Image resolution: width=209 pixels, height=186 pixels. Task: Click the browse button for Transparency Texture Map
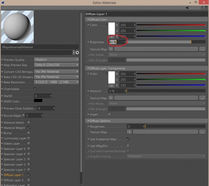(x=202, y=98)
